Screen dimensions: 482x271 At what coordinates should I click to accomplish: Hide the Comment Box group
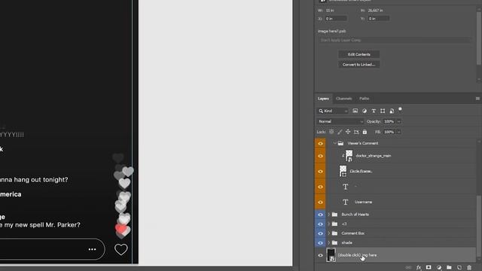[320, 233]
